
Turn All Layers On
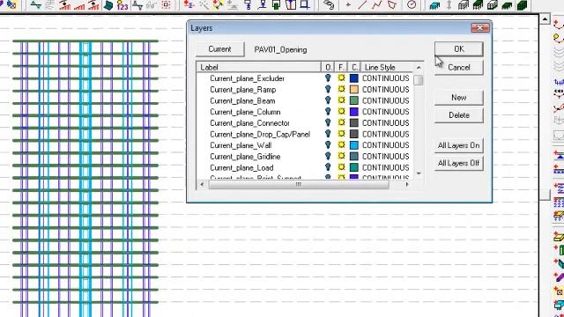point(458,145)
